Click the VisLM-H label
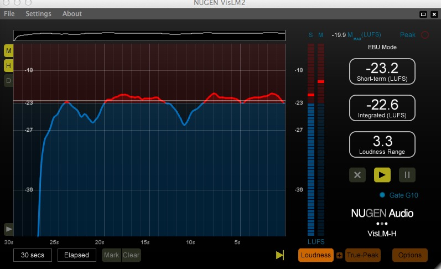The image size is (441, 269). coord(382,234)
